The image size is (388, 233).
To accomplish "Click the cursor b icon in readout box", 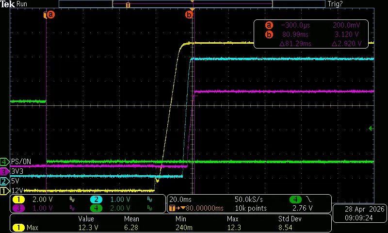I will click(x=269, y=34).
